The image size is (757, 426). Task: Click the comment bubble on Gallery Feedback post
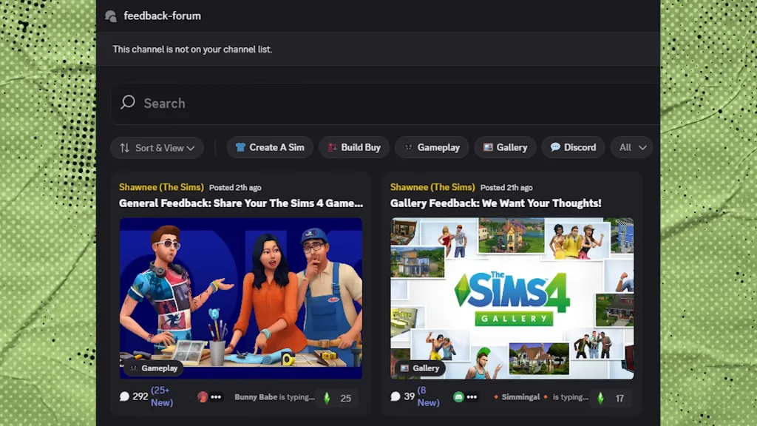pos(396,397)
